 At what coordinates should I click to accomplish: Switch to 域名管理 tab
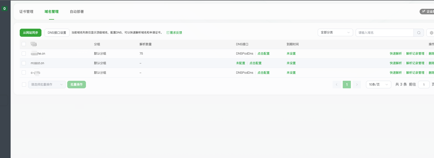click(x=52, y=12)
